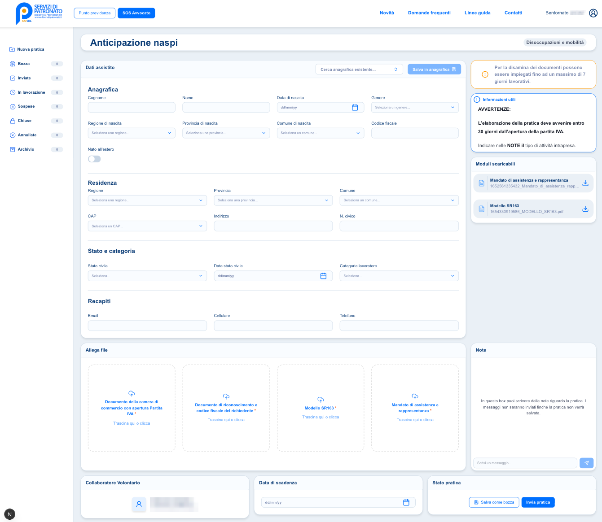Open calendar for Data stato civile
The height and width of the screenshot is (522, 602).
pyautogui.click(x=323, y=276)
